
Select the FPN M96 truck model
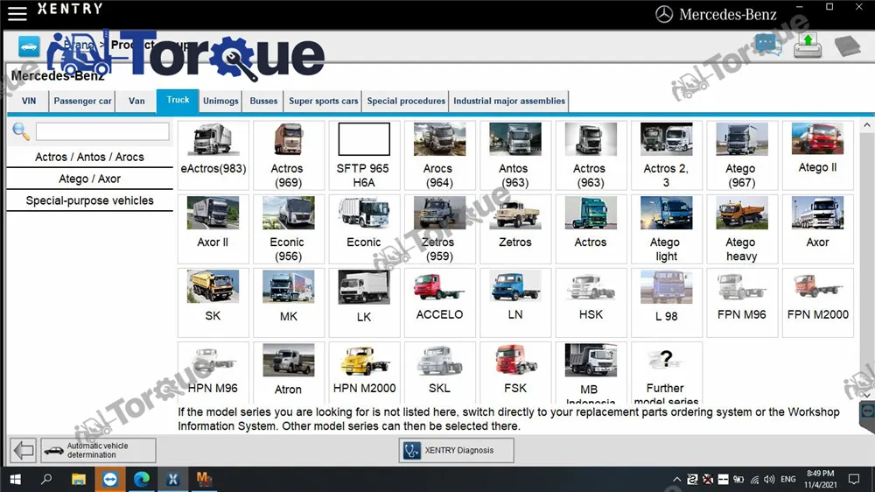coord(742,302)
